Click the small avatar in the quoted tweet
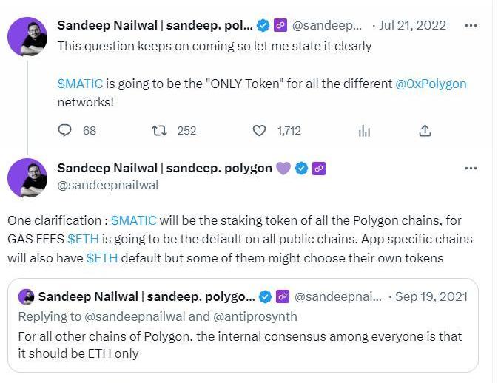 coord(27,296)
